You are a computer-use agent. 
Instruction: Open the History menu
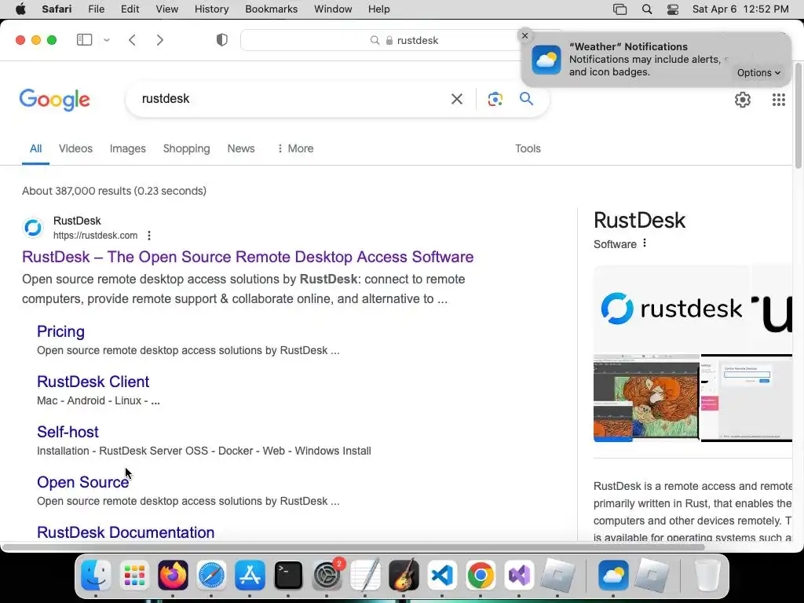pyautogui.click(x=211, y=9)
